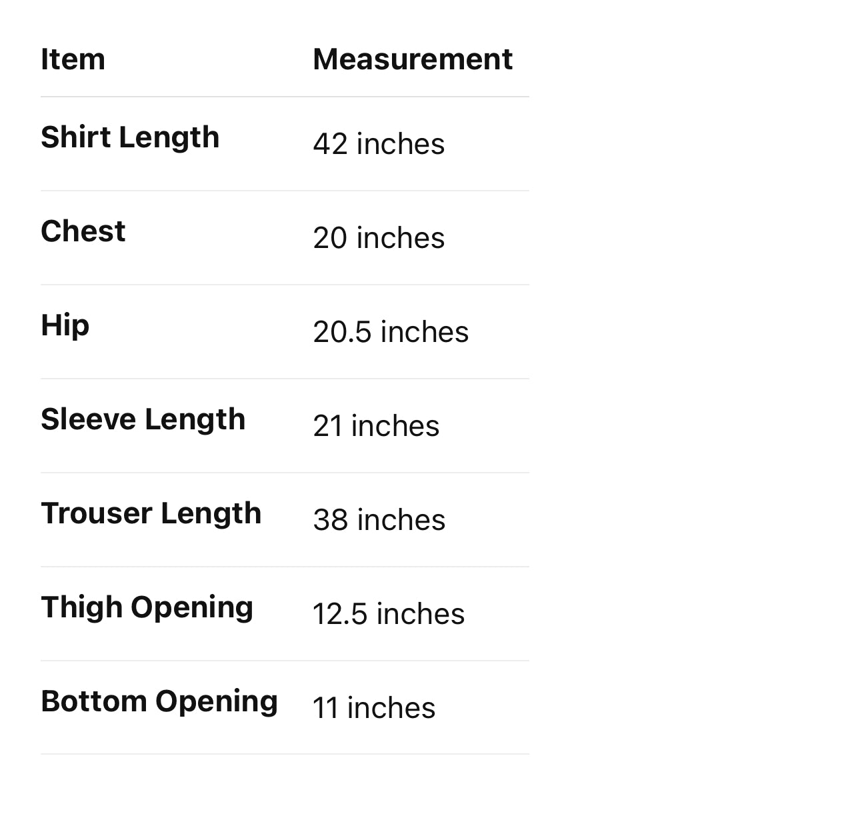Select the Bottom Opening label
The height and width of the screenshot is (830, 860).
point(159,701)
